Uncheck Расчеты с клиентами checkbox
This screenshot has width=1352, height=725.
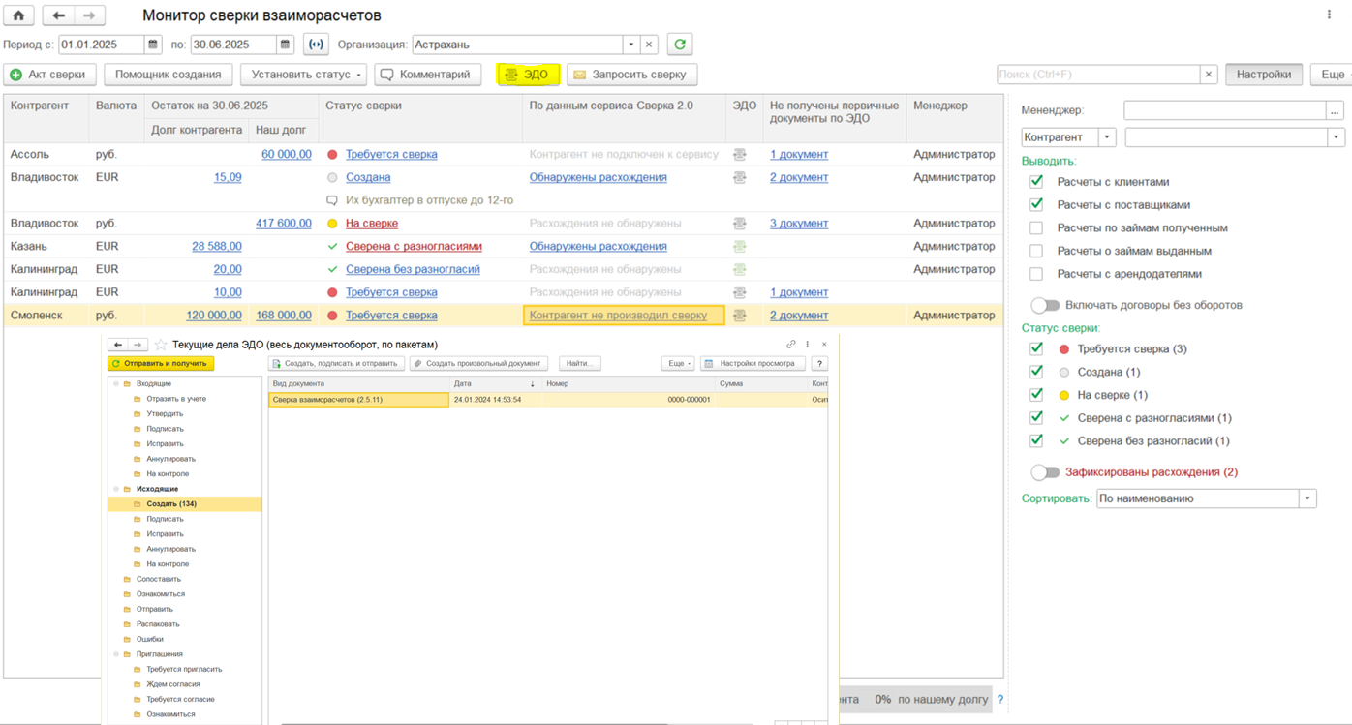pos(1036,182)
